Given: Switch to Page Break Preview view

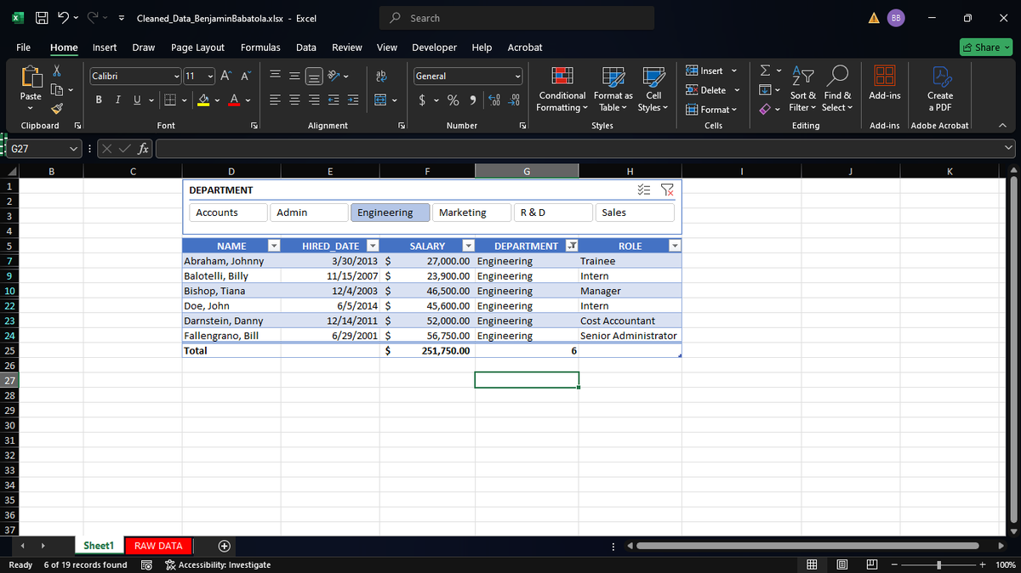Looking at the screenshot, I should click(x=871, y=564).
